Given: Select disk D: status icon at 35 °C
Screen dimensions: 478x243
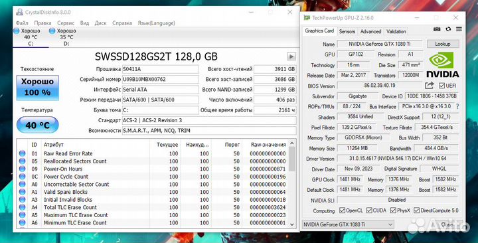Looking at the screenshot, I should (52, 31).
